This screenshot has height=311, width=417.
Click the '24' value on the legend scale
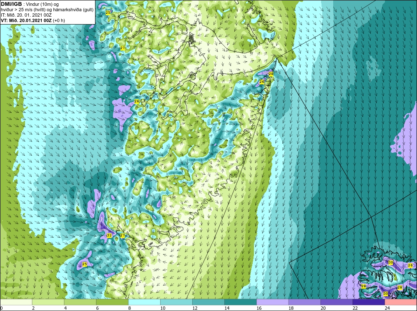(x=387, y=308)
